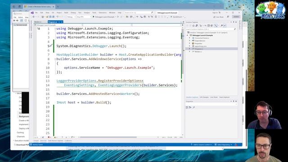Image resolution: width=288 pixels, height=162 pixels.
Task: Open the Git menu
Action: pos(53,13)
